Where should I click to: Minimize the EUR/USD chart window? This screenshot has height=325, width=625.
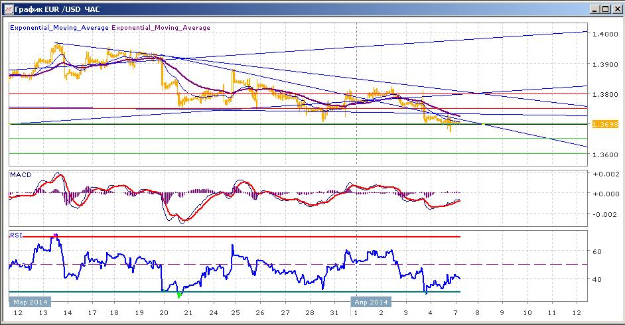pos(594,9)
